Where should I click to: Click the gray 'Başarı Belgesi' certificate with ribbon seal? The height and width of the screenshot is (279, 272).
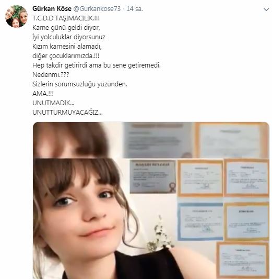153,176
